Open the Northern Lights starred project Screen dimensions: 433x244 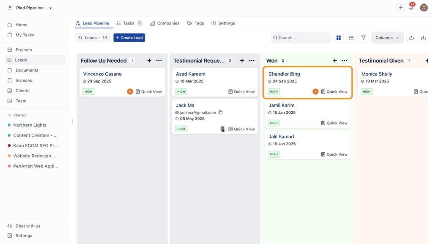30,125
